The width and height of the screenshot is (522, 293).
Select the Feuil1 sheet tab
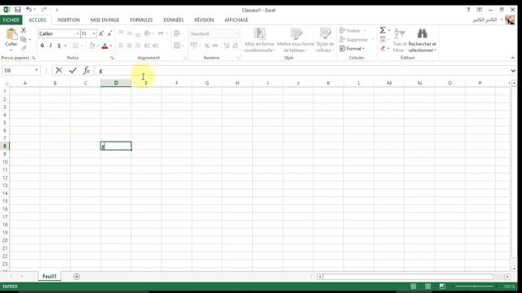pos(49,277)
